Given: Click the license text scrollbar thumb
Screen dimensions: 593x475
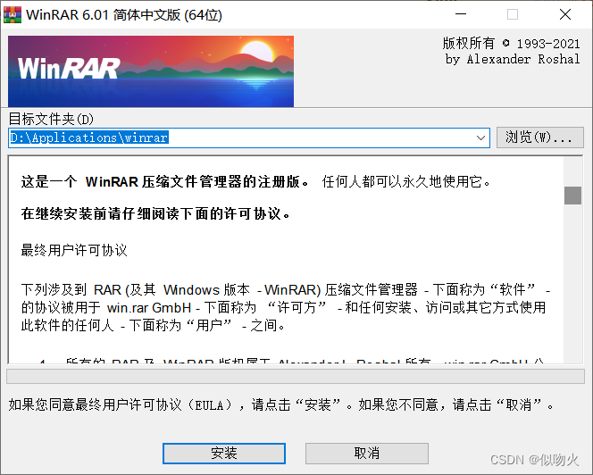Looking at the screenshot, I should coord(572,196).
